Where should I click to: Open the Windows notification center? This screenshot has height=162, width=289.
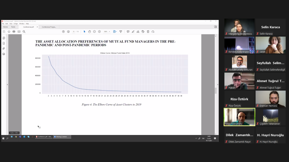215,138
